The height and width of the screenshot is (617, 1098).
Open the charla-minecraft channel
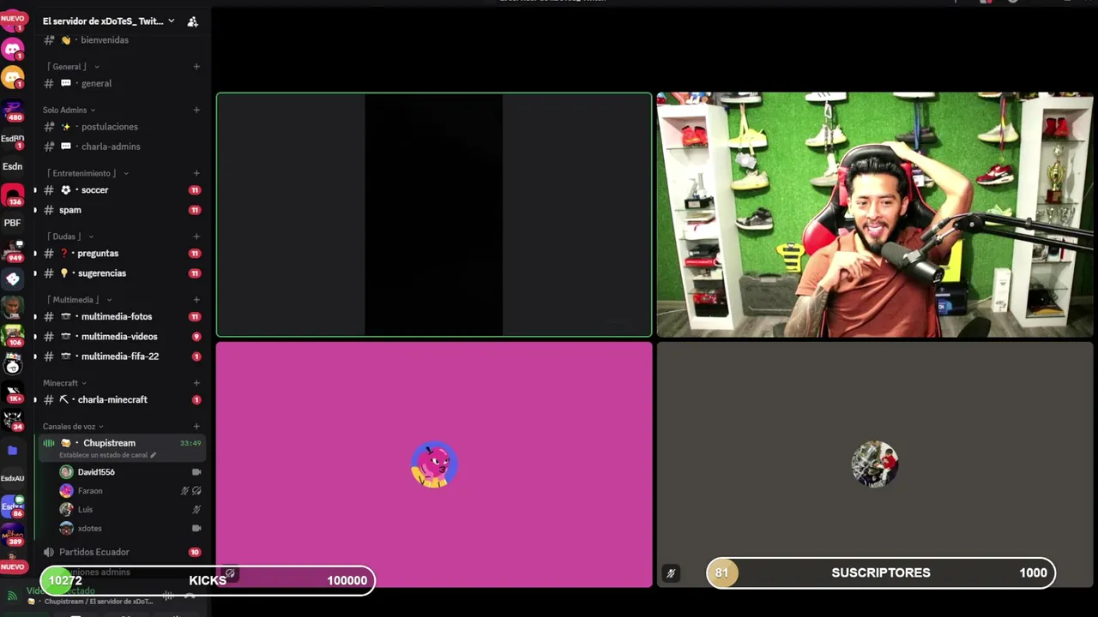click(122, 400)
